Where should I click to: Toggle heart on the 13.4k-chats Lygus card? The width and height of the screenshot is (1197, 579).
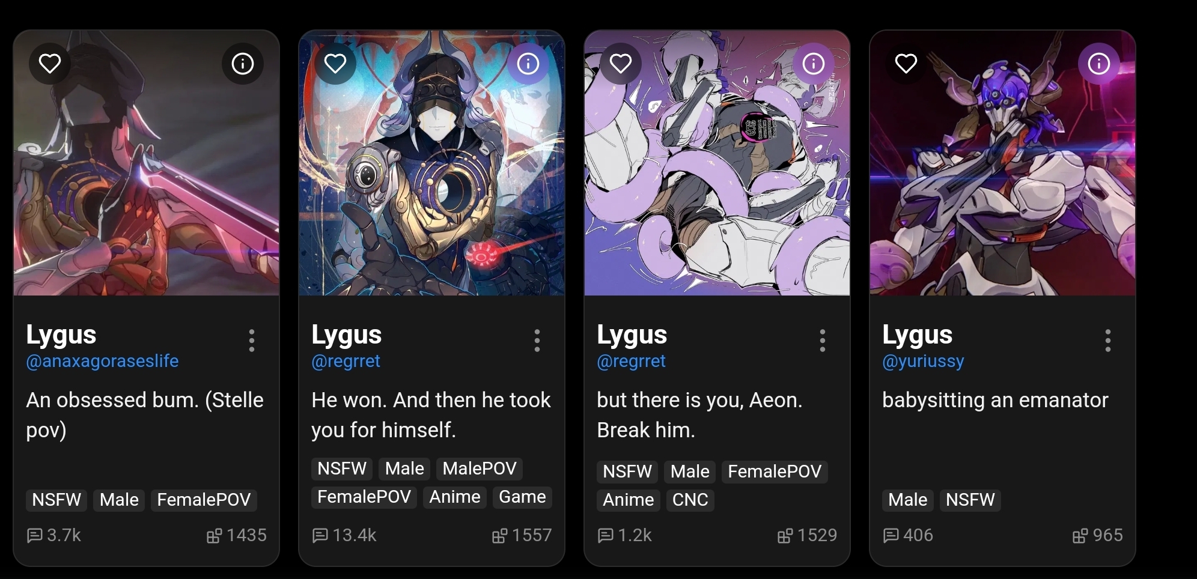pos(335,63)
